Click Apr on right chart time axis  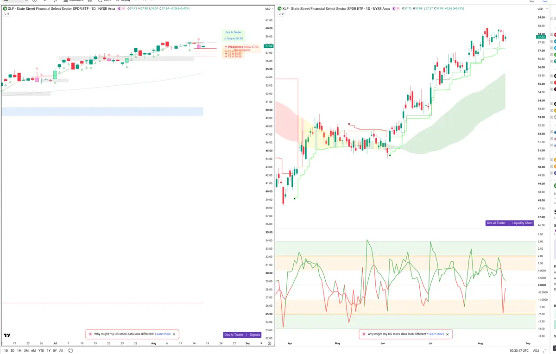[290, 343]
